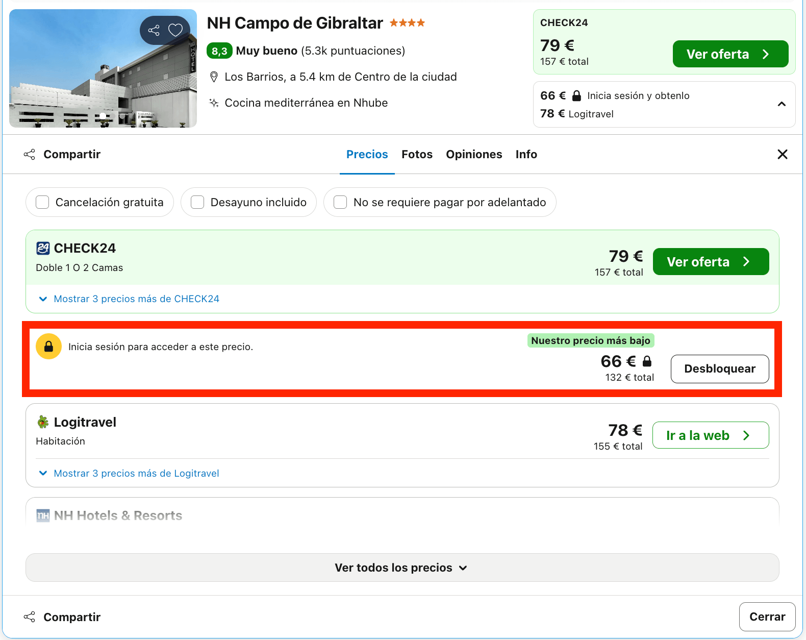Open the Opiniones tab

point(474,154)
